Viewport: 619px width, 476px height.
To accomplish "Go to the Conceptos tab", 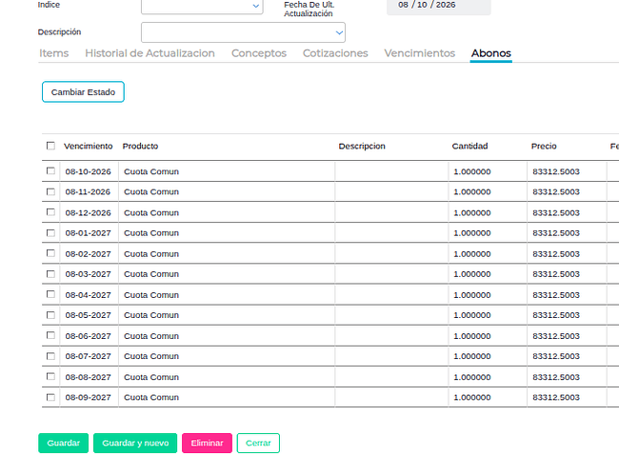I will 259,53.
